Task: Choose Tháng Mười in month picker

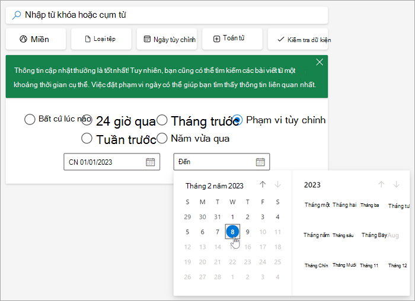Action: pyautogui.click(x=344, y=265)
